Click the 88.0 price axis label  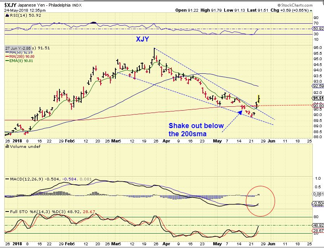point(317,137)
